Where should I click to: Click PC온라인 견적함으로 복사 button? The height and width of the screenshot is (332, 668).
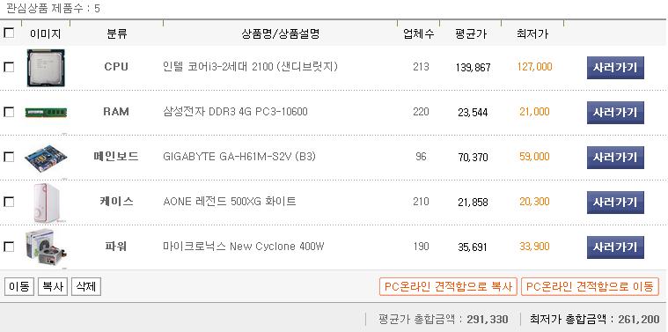[x=448, y=286]
